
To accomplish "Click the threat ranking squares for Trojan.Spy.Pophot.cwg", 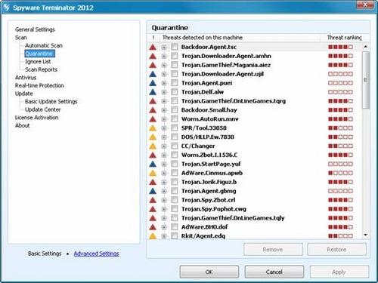I will click(x=340, y=209).
